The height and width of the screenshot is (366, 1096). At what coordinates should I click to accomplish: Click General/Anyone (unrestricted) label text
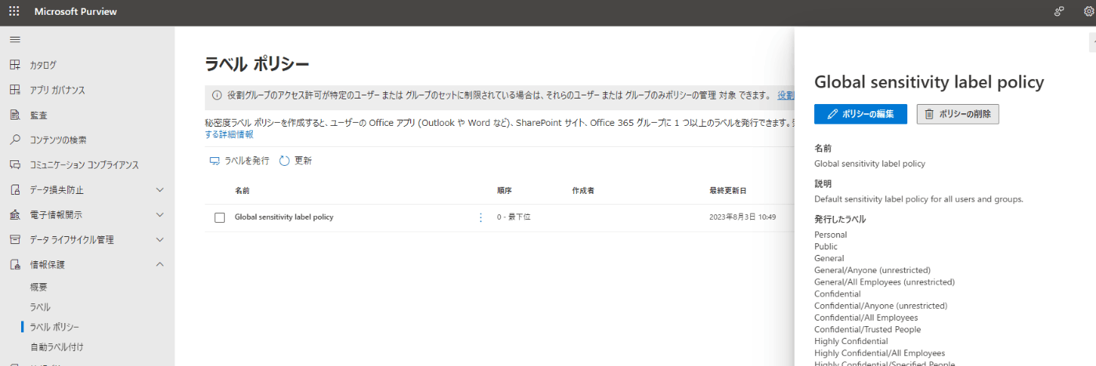coord(873,270)
